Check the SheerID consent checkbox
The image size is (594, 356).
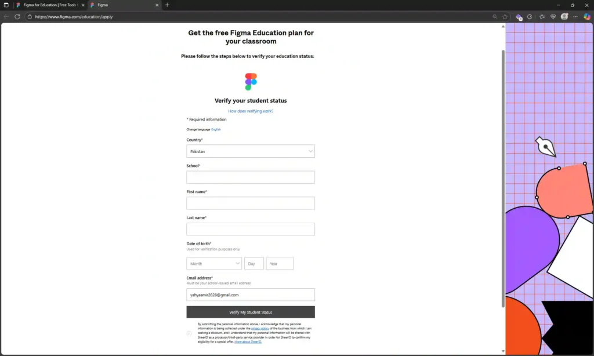pos(189,333)
